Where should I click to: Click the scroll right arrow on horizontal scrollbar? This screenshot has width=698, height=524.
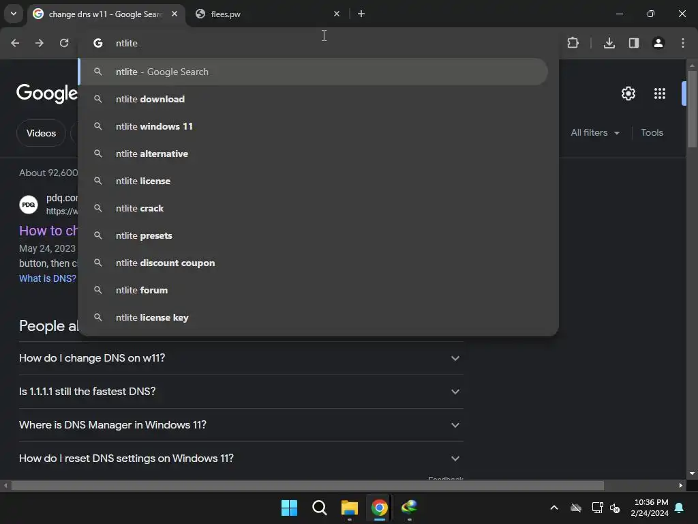point(681,486)
